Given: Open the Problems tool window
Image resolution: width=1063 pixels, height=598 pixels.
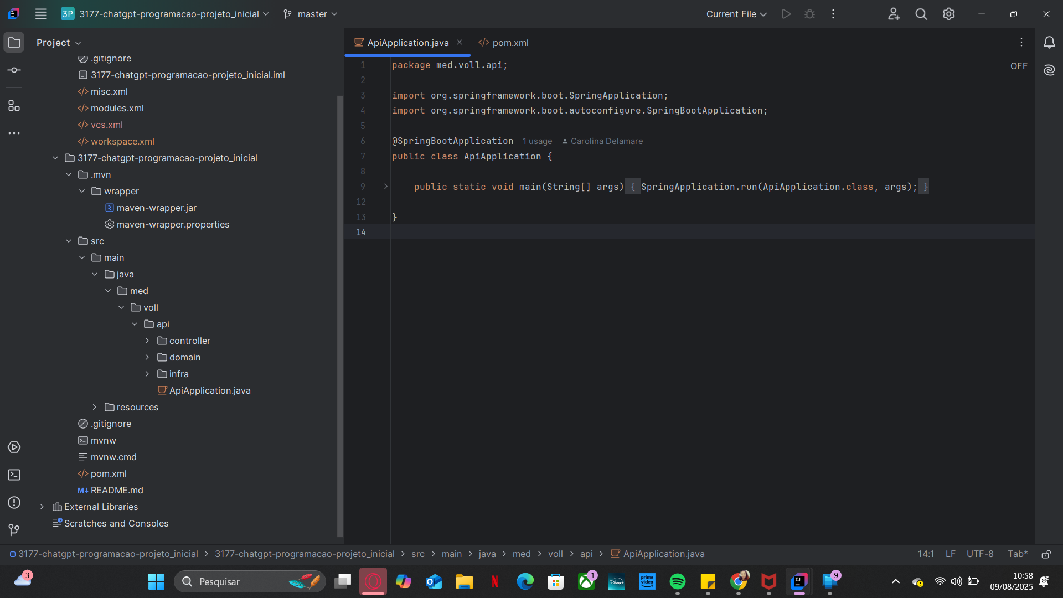Looking at the screenshot, I should pyautogui.click(x=14, y=502).
